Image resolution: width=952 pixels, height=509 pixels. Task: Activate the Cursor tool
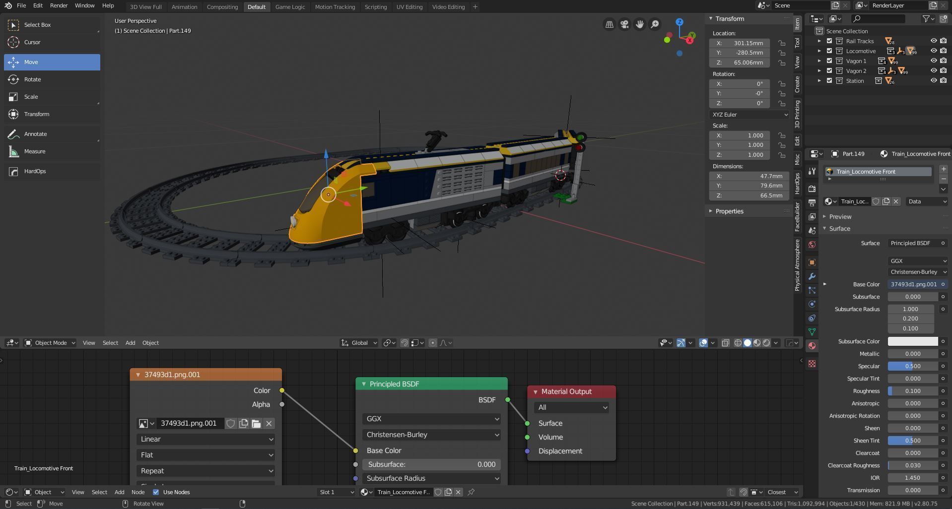point(52,42)
